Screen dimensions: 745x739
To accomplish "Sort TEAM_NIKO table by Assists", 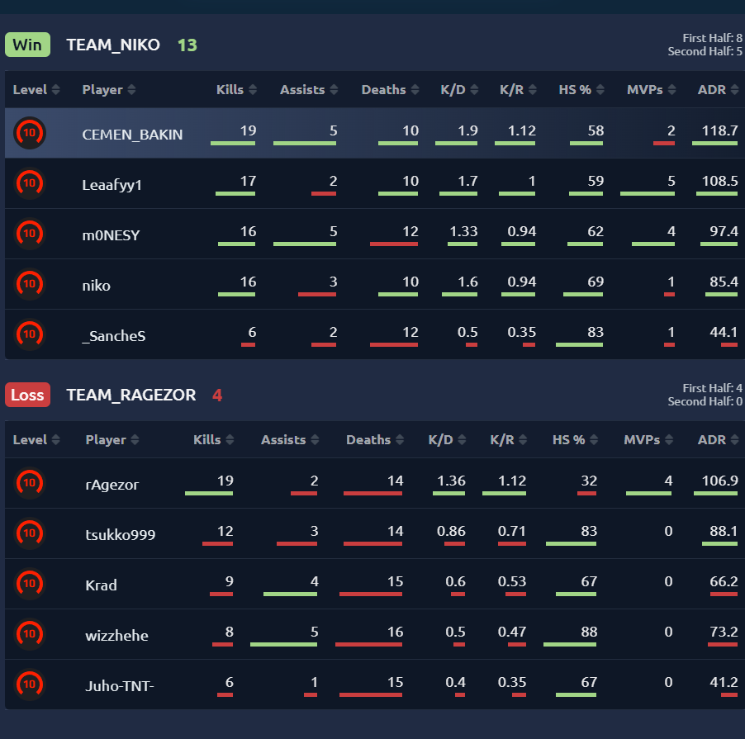I will pos(309,90).
